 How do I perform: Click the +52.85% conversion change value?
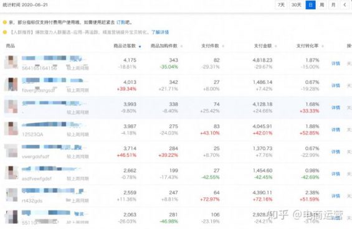point(310,133)
